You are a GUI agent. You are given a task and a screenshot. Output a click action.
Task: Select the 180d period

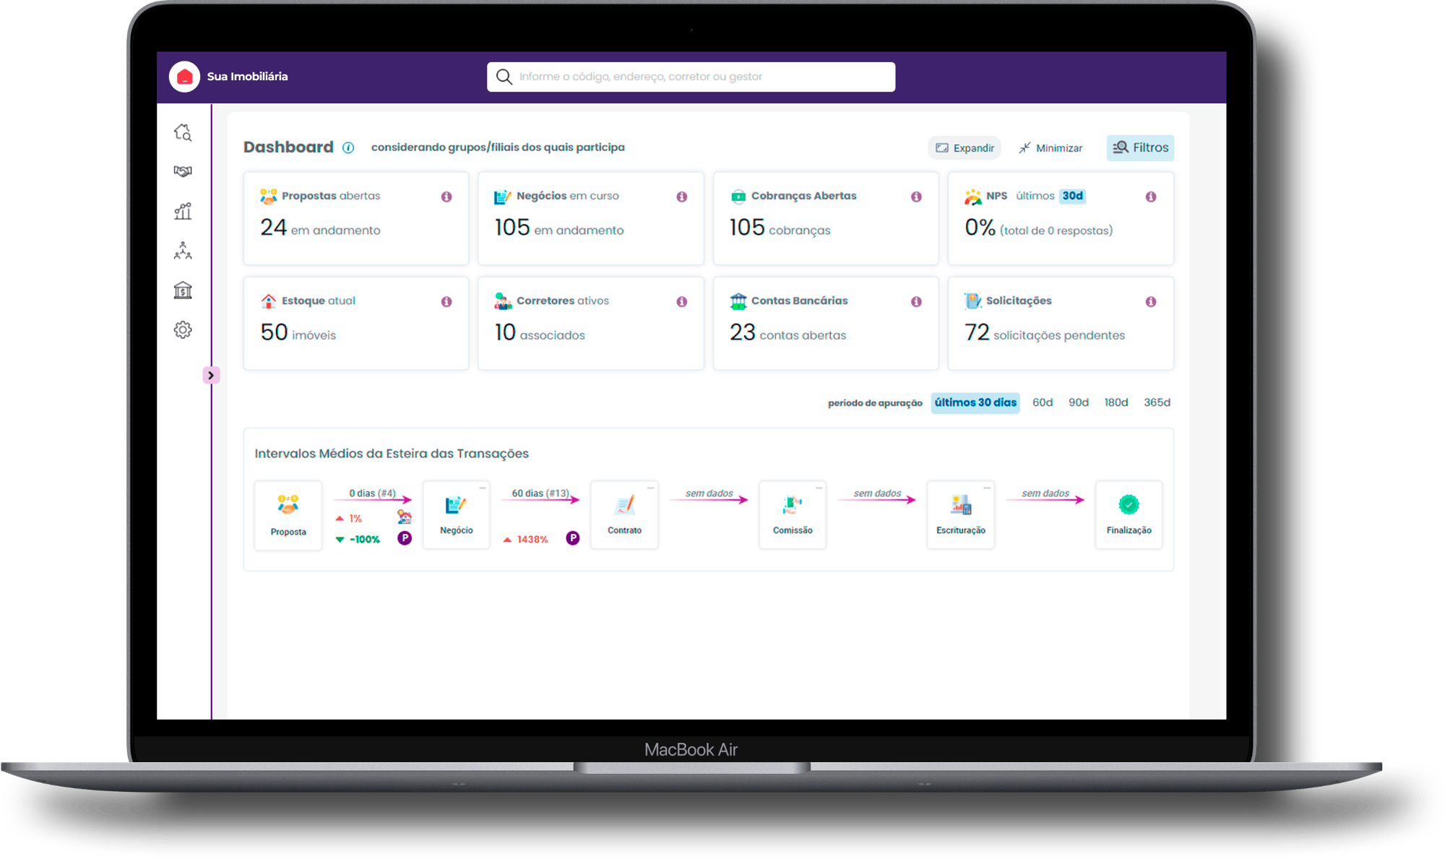(x=1116, y=402)
